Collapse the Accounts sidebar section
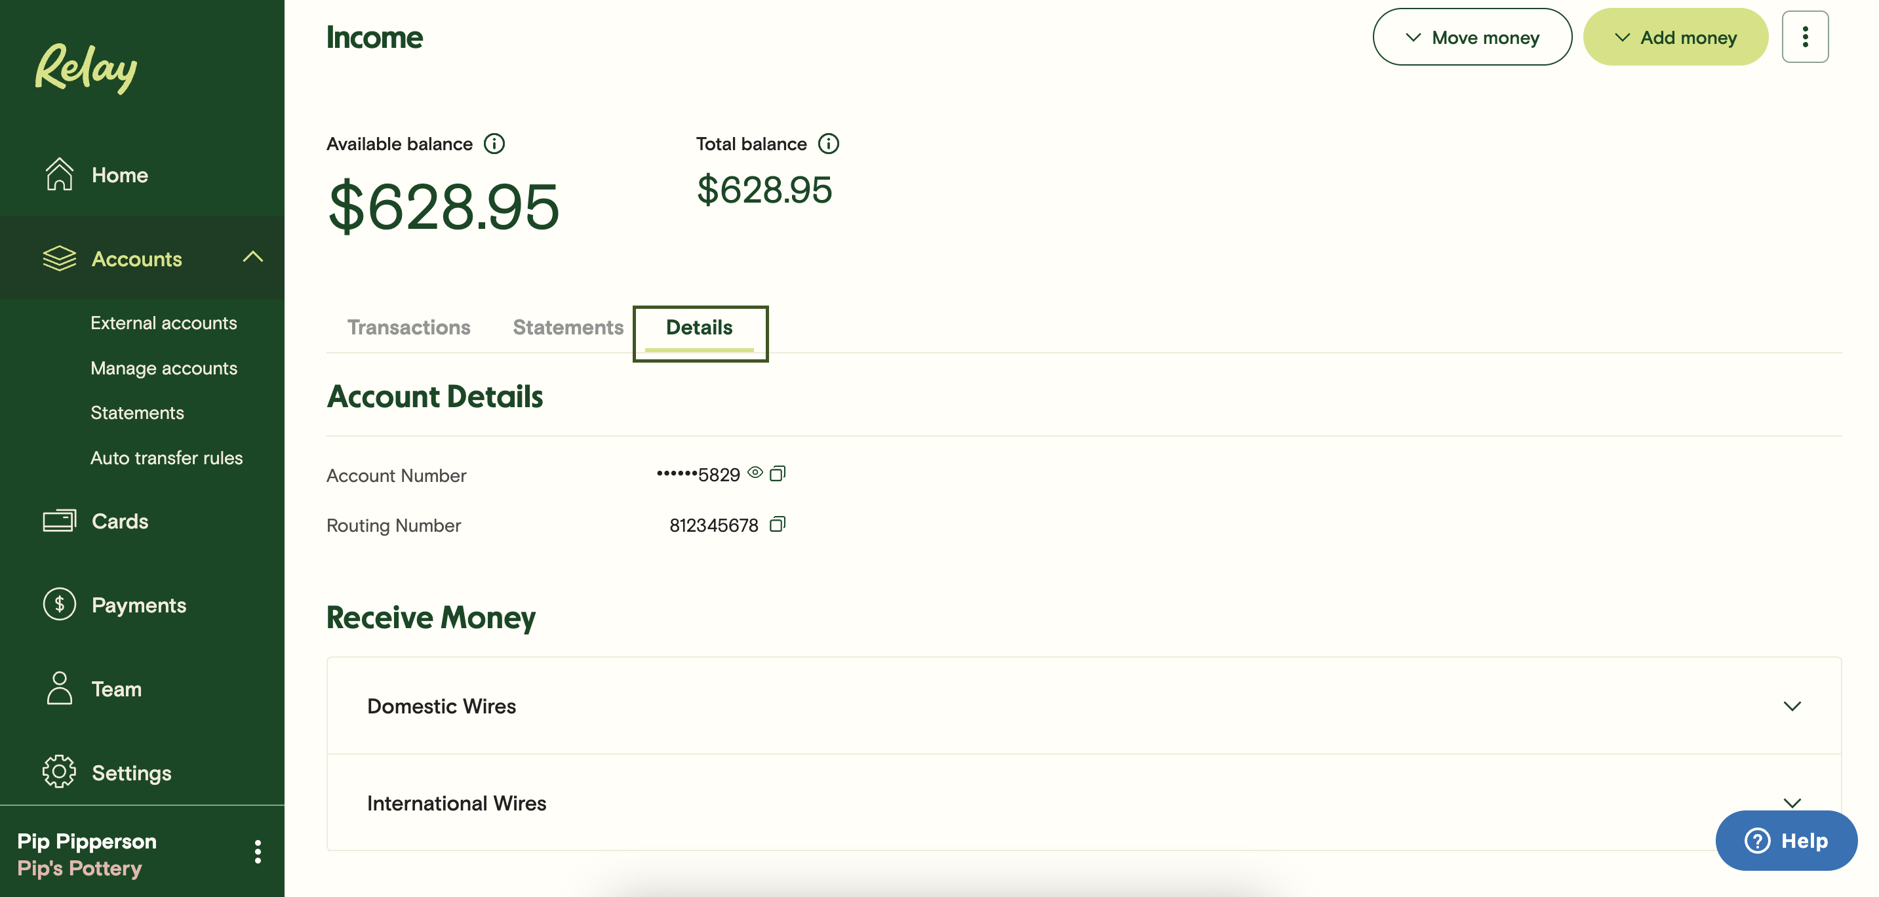 (252, 258)
